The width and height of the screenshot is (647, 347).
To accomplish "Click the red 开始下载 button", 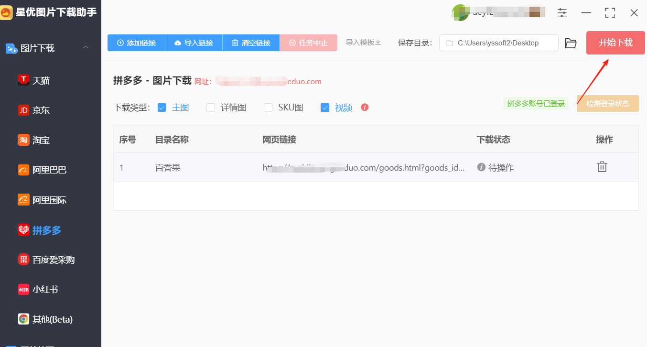I will tap(615, 43).
